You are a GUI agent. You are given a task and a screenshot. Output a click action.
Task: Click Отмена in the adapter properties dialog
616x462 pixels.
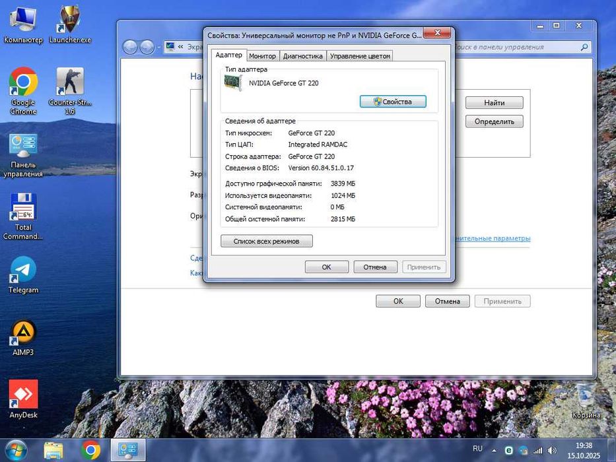click(375, 267)
